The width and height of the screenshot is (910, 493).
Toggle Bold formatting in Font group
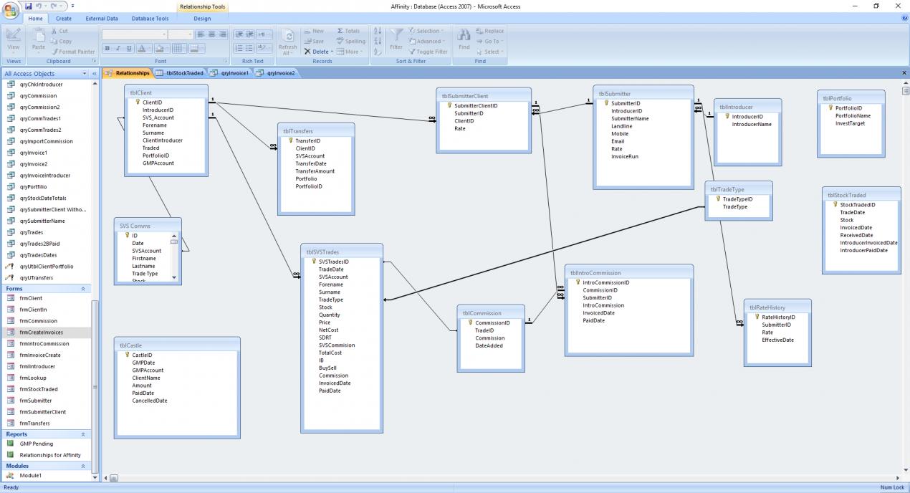coord(107,49)
